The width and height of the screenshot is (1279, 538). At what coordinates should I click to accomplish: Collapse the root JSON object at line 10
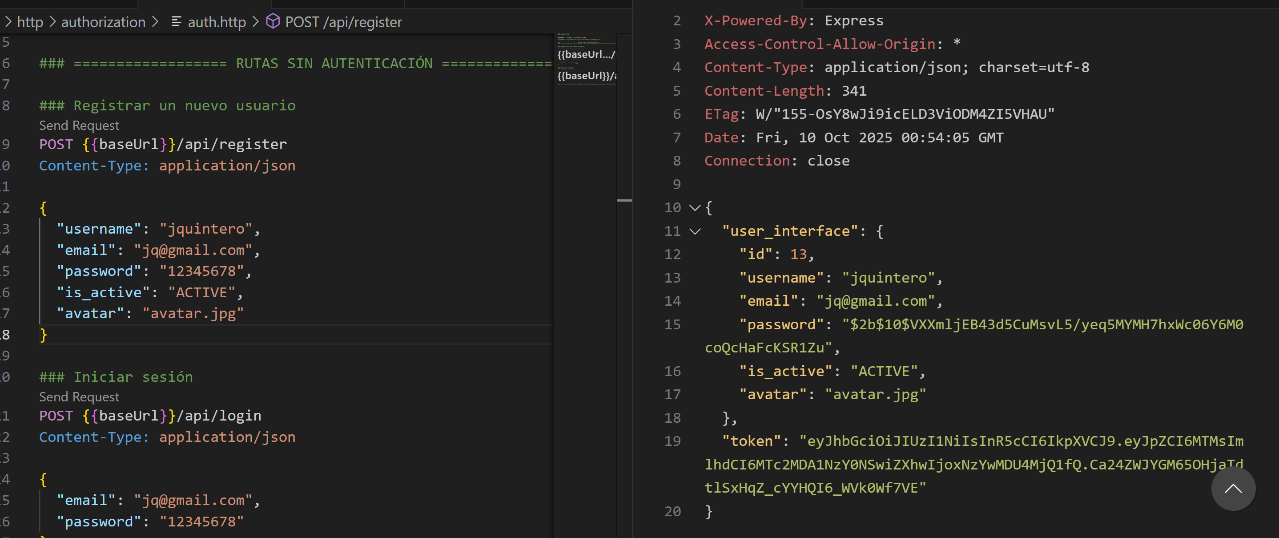coord(695,208)
